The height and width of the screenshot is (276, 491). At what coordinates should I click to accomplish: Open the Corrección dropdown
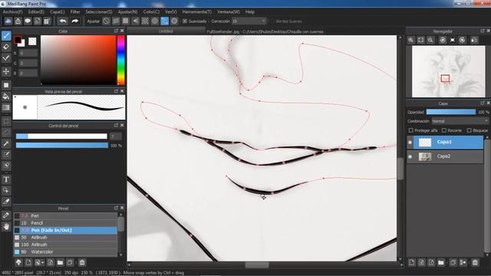(x=249, y=21)
